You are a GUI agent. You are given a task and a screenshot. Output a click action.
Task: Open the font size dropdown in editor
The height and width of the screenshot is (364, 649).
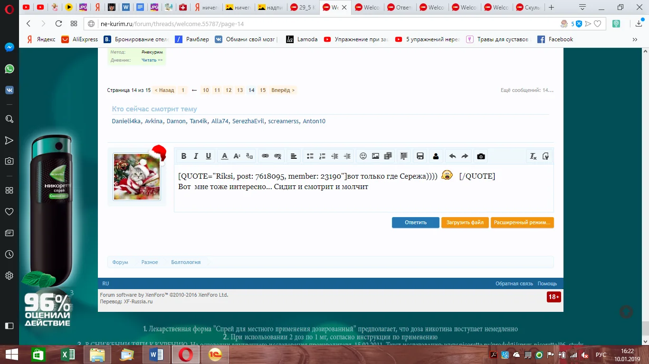pos(237,156)
